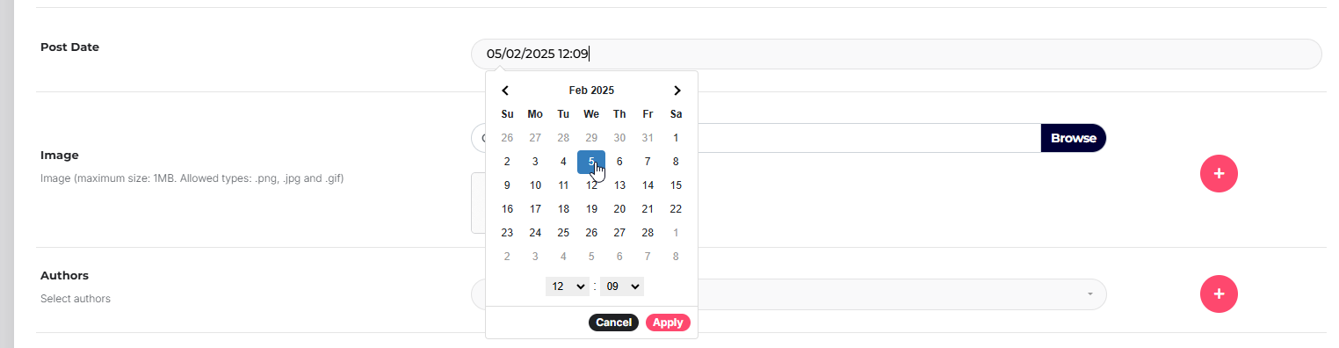
Task: Select February 14 in the calendar
Action: [x=648, y=185]
